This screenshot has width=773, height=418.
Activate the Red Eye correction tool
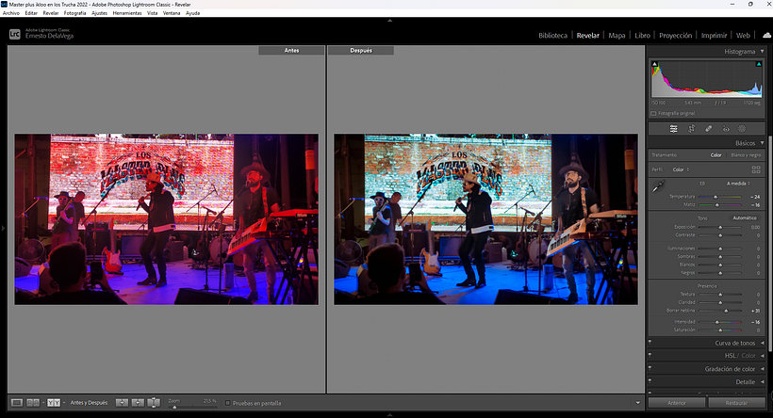(726, 128)
